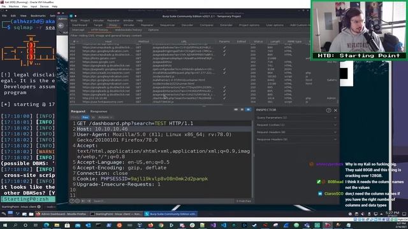408x229 pixels.
Task: Open the Extender tab
Action: (x=226, y=25)
